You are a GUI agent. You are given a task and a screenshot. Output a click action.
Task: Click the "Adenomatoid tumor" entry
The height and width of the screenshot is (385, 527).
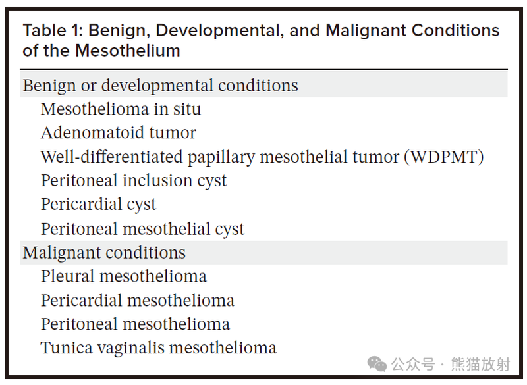pos(118,132)
